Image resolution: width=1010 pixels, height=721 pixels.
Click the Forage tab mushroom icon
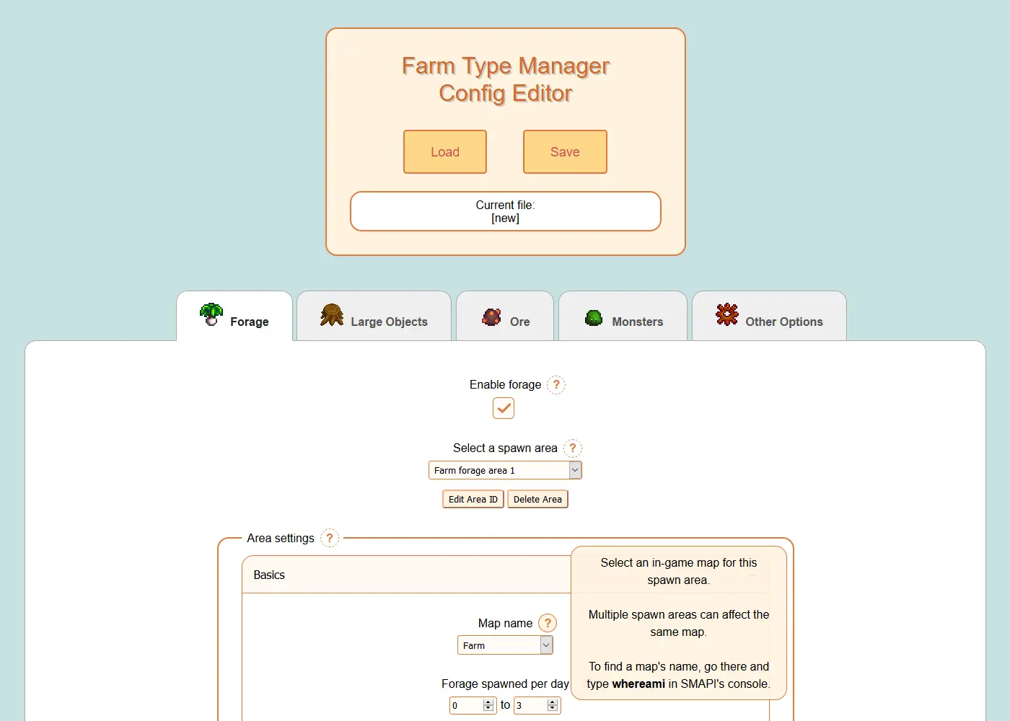click(211, 314)
